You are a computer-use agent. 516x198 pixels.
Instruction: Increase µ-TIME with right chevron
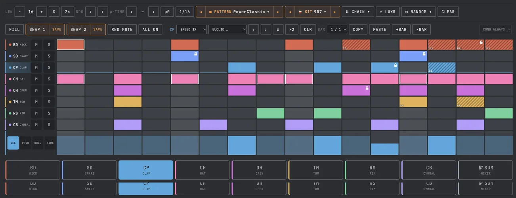pos(153,11)
